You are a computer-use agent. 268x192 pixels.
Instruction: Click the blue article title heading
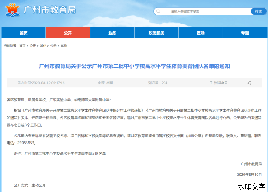coord(134,66)
